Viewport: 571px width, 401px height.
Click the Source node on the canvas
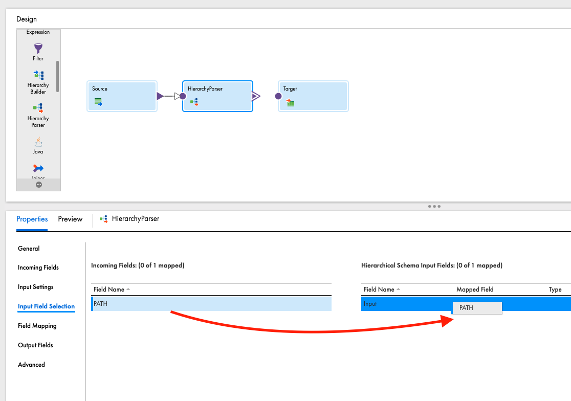(x=122, y=96)
